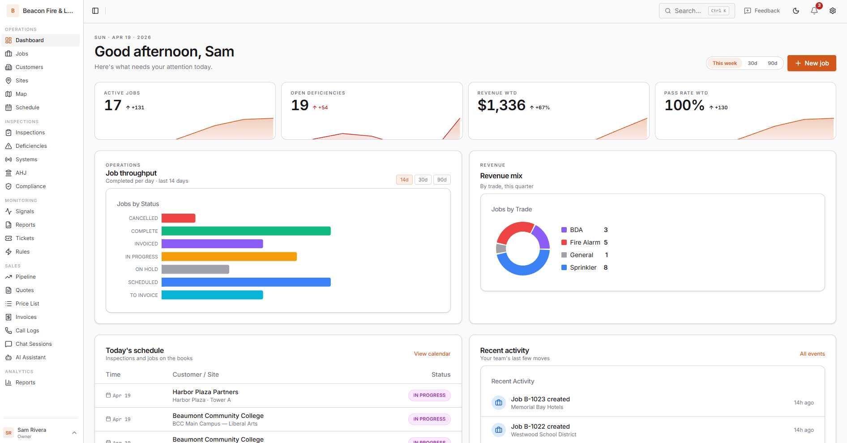Select the 90d throughput range
Image resolution: width=847 pixels, height=443 pixels.
441,179
